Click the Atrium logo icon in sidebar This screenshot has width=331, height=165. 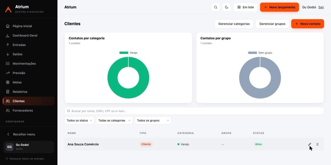(8, 9)
